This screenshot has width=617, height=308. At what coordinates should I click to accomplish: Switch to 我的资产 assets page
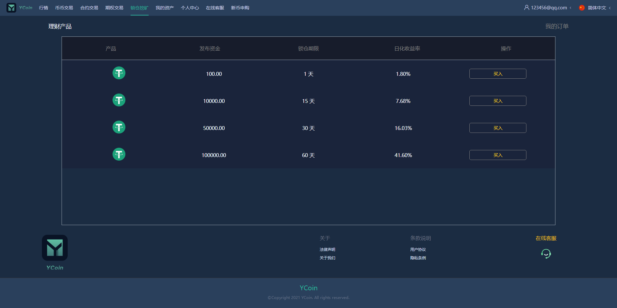[164, 8]
